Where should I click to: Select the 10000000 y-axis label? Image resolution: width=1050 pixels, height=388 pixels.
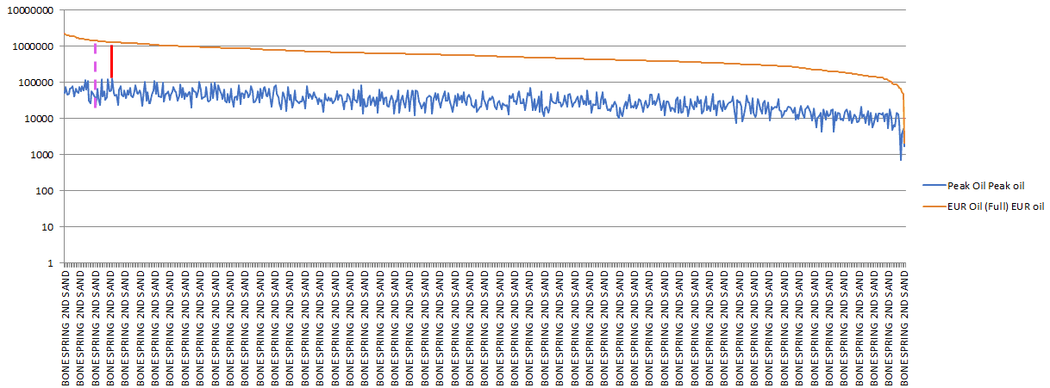tap(31, 10)
